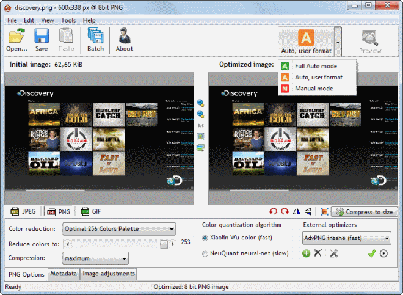403x295 pixels.
Task: Select Xiaolin Wu color (fast) algorithm
Action: pyautogui.click(x=206, y=238)
